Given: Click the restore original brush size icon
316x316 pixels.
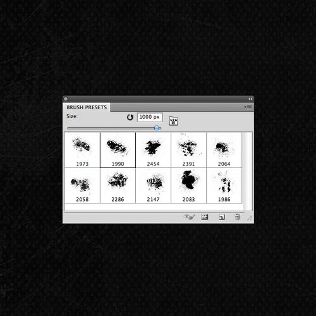Looking at the screenshot, I should pyautogui.click(x=130, y=117).
